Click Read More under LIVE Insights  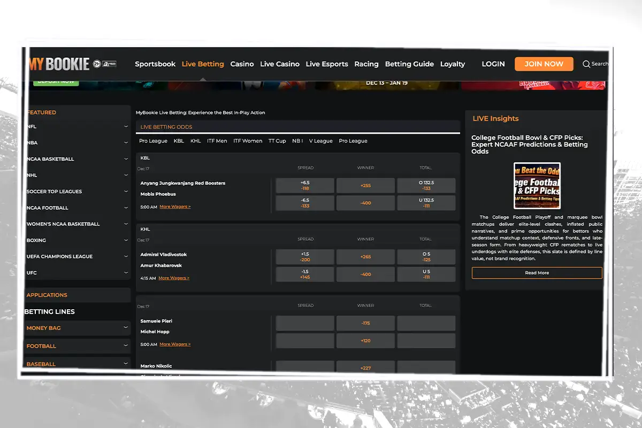click(x=537, y=273)
